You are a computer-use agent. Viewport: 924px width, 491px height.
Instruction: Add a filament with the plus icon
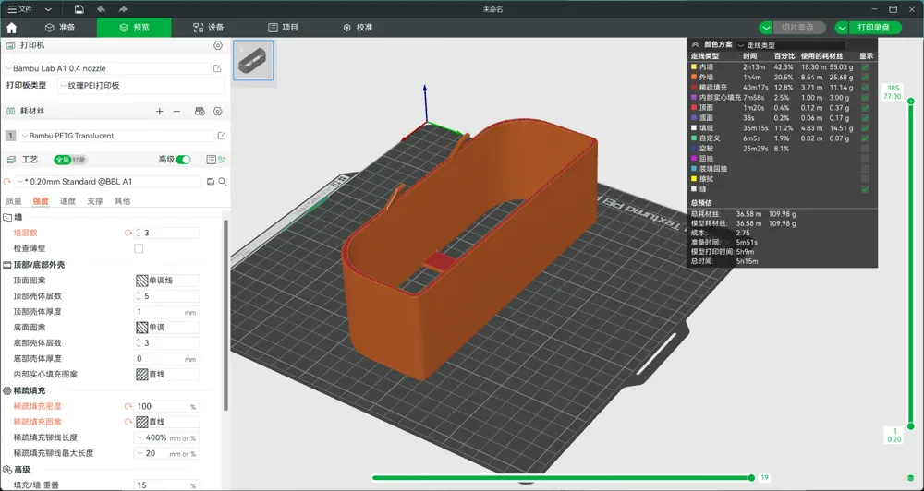point(159,112)
